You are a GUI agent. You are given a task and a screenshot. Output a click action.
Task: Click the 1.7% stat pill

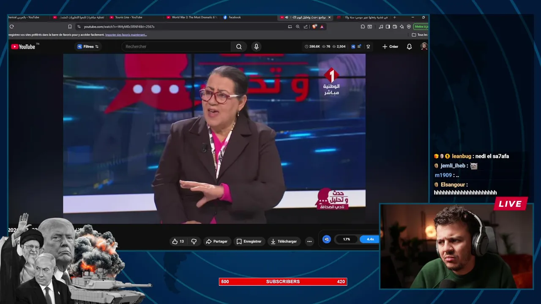click(347, 239)
